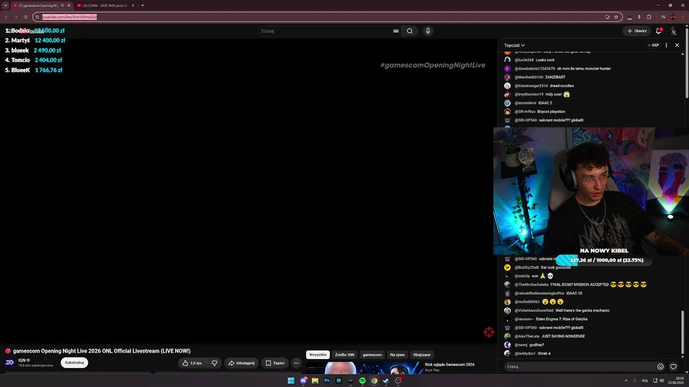Dislike the gamescom livestream video
Screen dimensions: 689x387
pos(214,363)
